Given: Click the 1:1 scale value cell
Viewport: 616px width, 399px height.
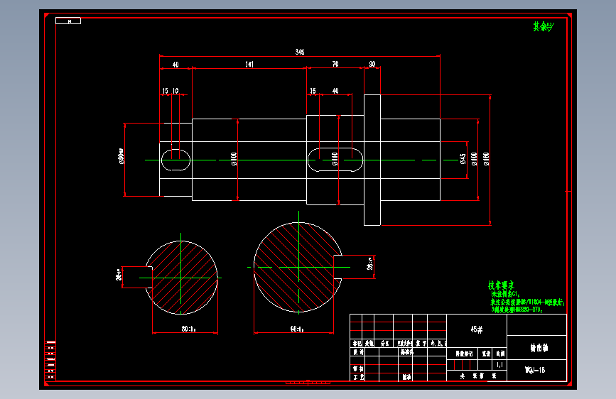Looking at the screenshot, I should tap(499, 365).
